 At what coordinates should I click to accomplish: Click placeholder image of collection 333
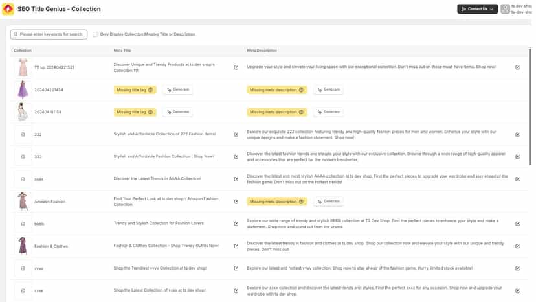click(x=23, y=157)
